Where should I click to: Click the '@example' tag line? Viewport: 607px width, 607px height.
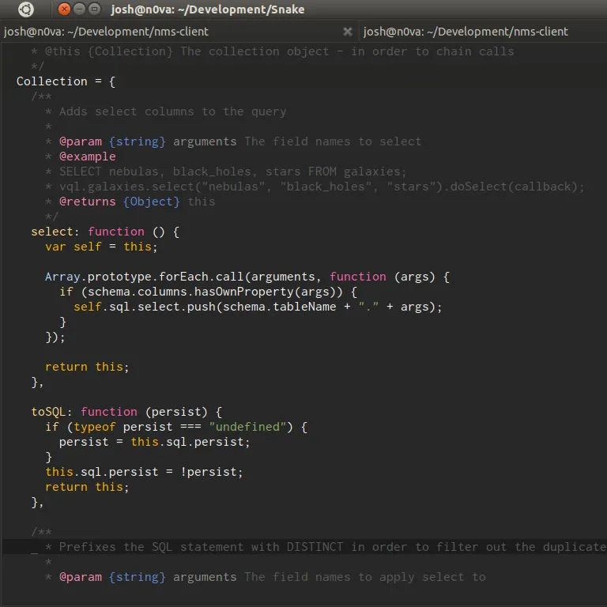coord(81,156)
